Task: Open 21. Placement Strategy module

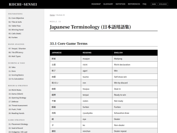Action: tap(18, 124)
